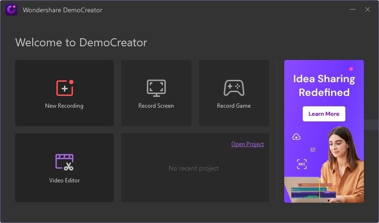Image resolution: width=379 pixels, height=223 pixels.
Task: Open the Open Project link
Action: tap(247, 144)
